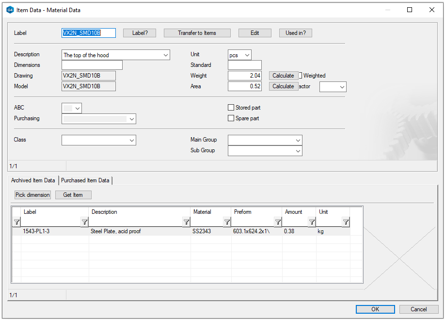Open the Unit dropdown showing pcs
The height and width of the screenshot is (320, 445).
(247, 55)
